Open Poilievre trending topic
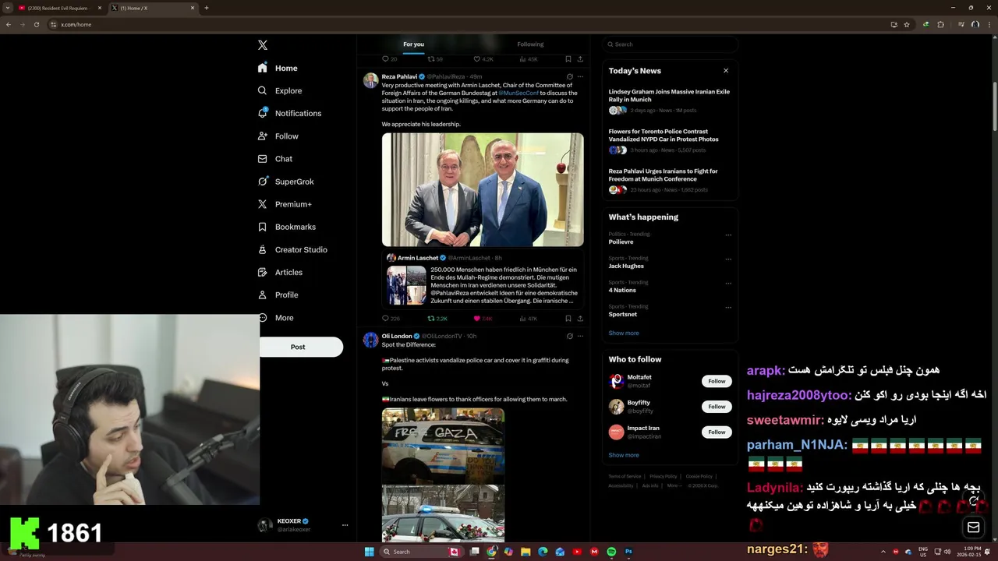The height and width of the screenshot is (561, 998). point(621,242)
